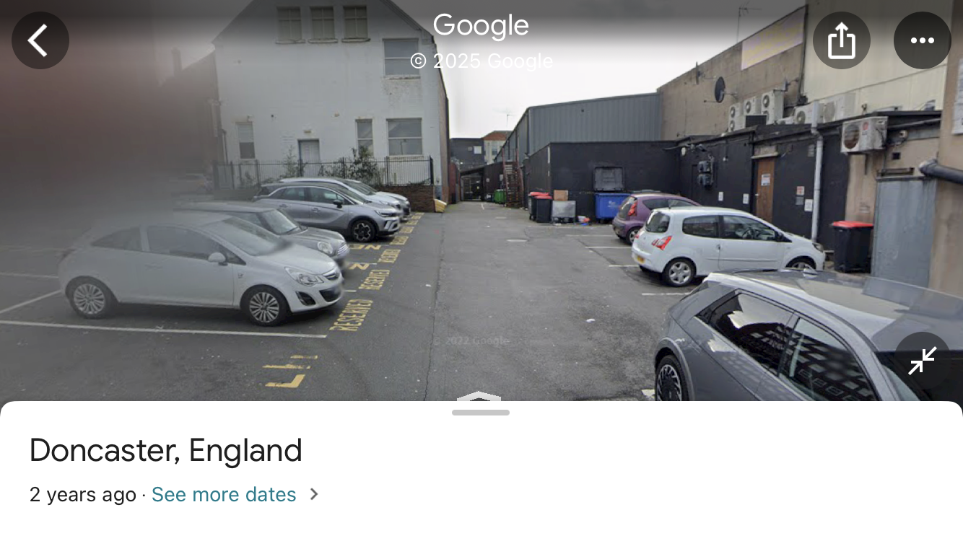Viewport: 963px width, 541px height.
Task: Go back using the left arrow icon
Action: [40, 40]
